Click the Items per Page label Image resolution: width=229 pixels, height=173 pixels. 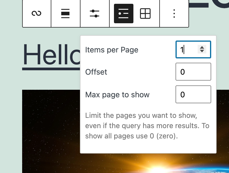coord(112,50)
